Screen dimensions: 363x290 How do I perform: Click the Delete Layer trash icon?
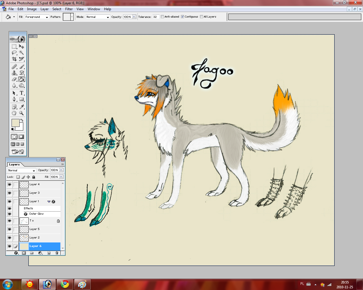pos(57,253)
